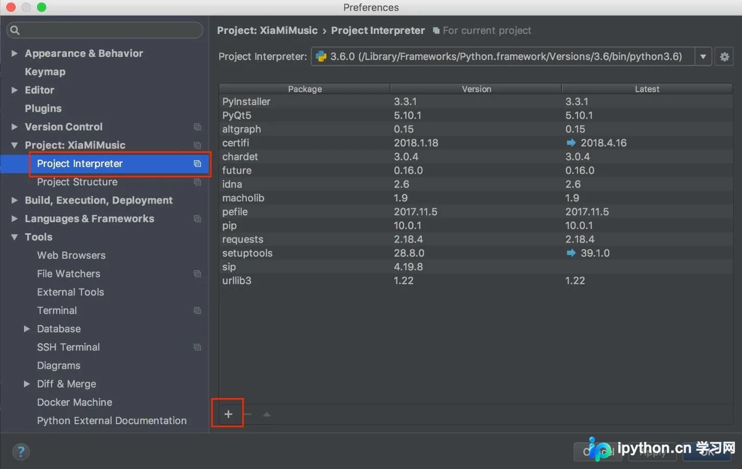Focus the preferences search field

[x=104, y=30]
